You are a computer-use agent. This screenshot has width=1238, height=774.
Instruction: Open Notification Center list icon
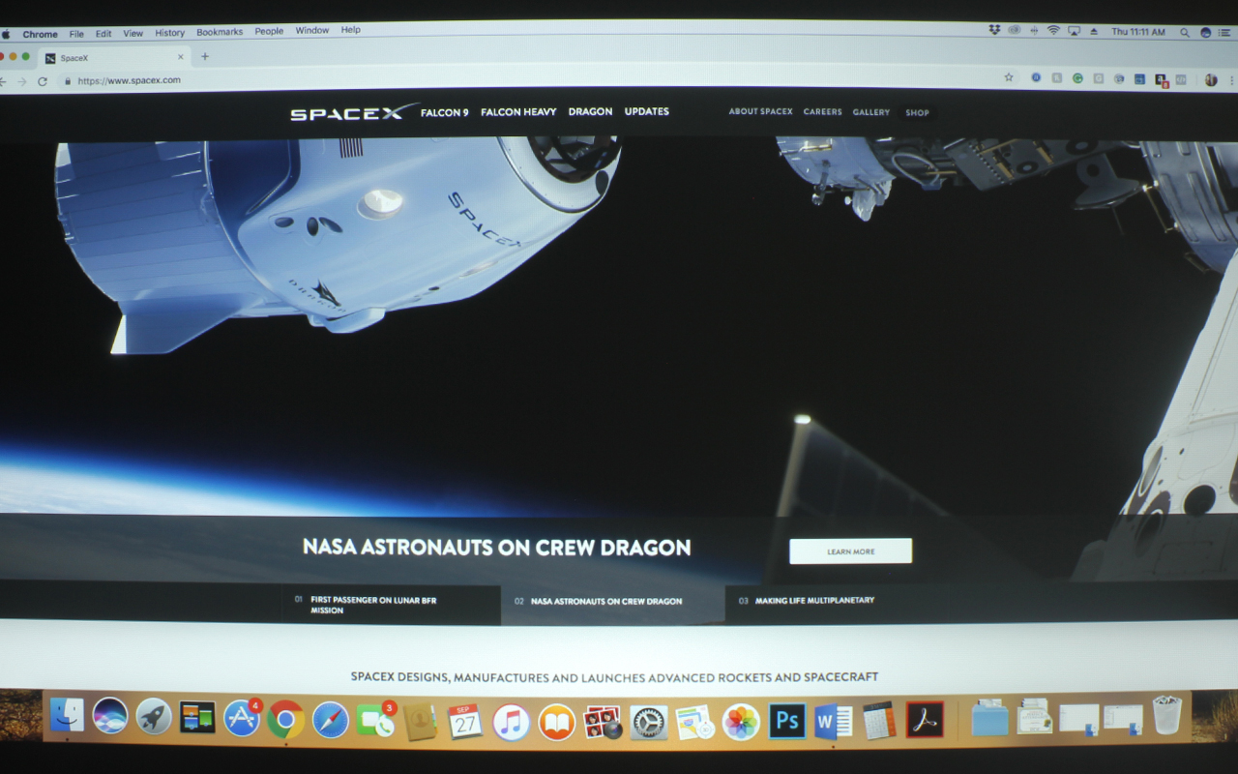[x=1225, y=32]
